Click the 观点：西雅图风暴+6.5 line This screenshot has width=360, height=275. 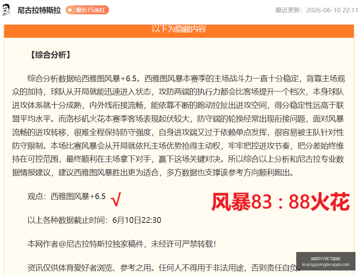click(66, 197)
